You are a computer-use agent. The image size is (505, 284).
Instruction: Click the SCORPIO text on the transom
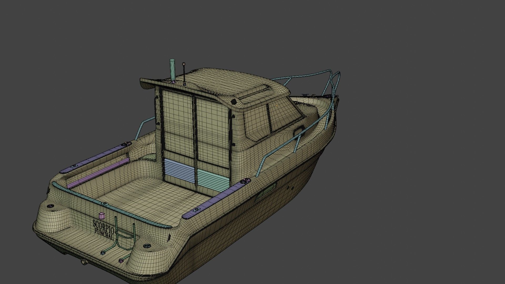104,225
